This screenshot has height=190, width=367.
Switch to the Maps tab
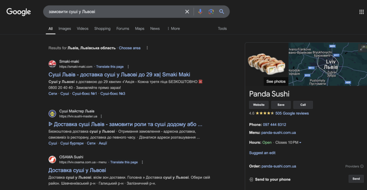click(139, 29)
